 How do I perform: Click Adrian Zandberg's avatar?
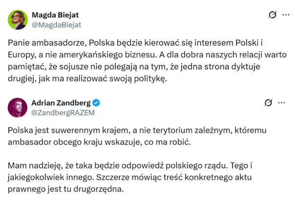[x=18, y=108]
